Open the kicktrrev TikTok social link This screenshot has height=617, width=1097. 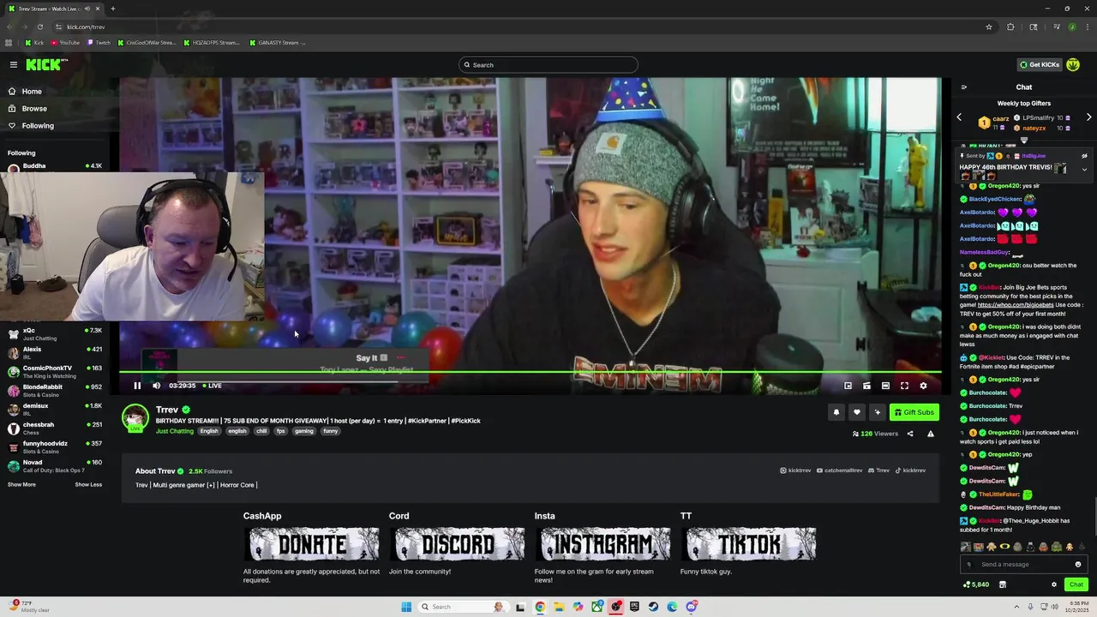(911, 470)
